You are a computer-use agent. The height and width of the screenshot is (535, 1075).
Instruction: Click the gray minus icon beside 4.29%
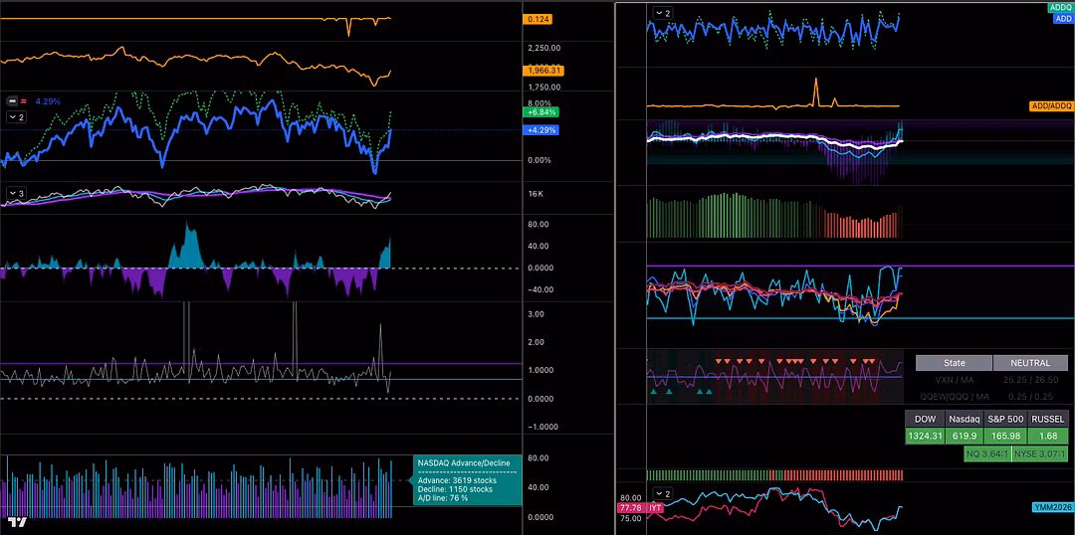[11, 101]
